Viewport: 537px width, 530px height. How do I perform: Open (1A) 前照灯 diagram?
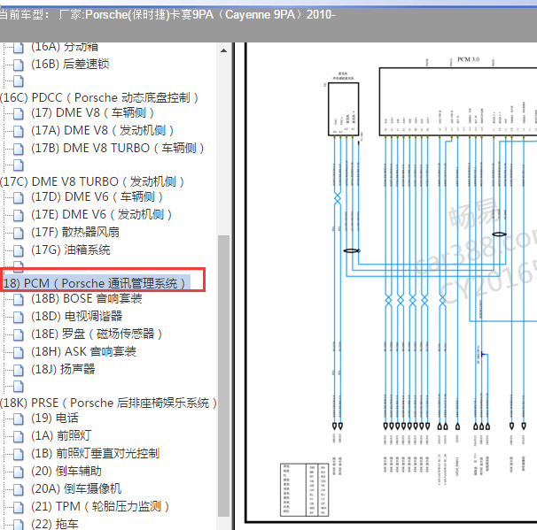click(x=61, y=435)
